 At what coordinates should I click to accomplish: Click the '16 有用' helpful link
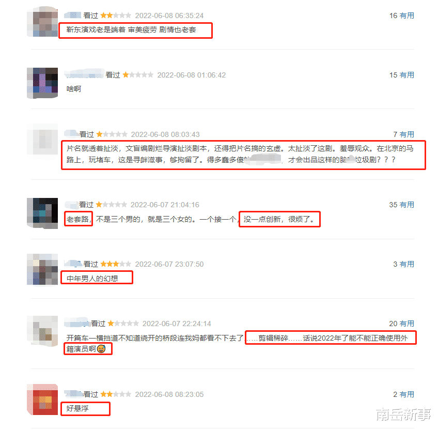click(401, 16)
